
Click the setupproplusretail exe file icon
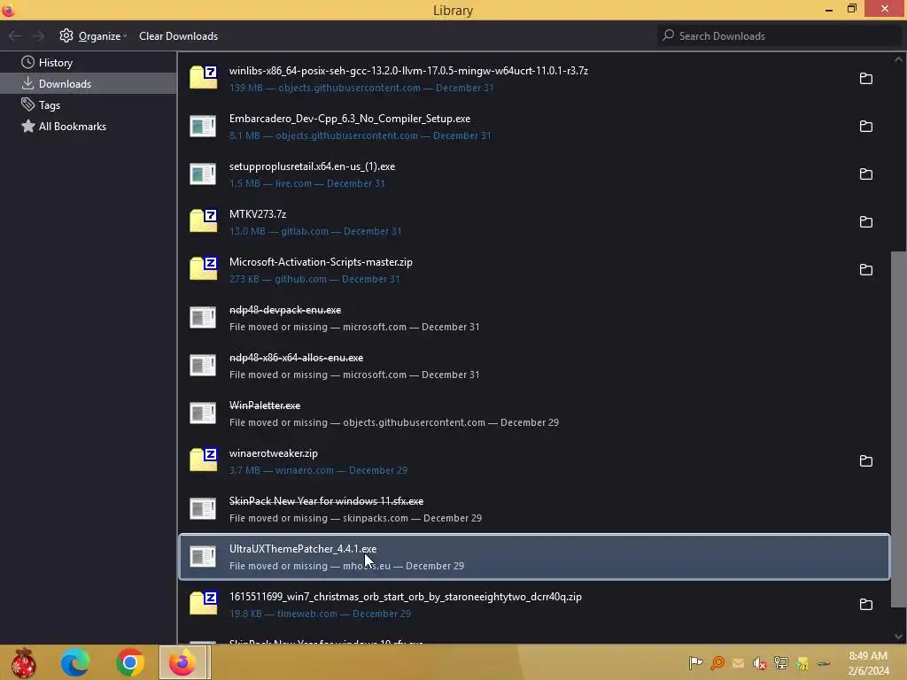click(203, 174)
